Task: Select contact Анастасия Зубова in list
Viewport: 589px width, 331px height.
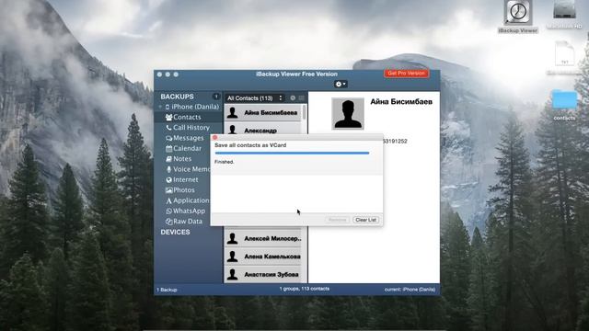Action: point(263,274)
